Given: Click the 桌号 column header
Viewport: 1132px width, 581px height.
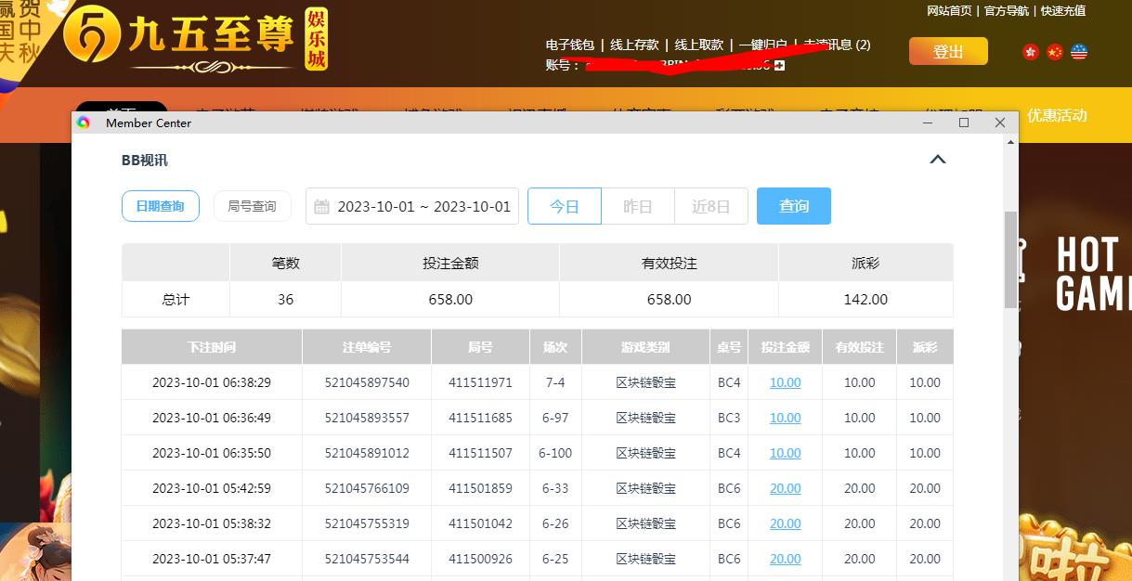Looking at the screenshot, I should (x=729, y=347).
